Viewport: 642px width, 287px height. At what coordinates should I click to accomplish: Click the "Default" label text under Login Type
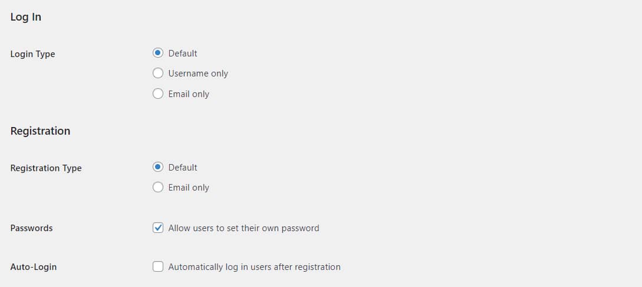pos(183,53)
